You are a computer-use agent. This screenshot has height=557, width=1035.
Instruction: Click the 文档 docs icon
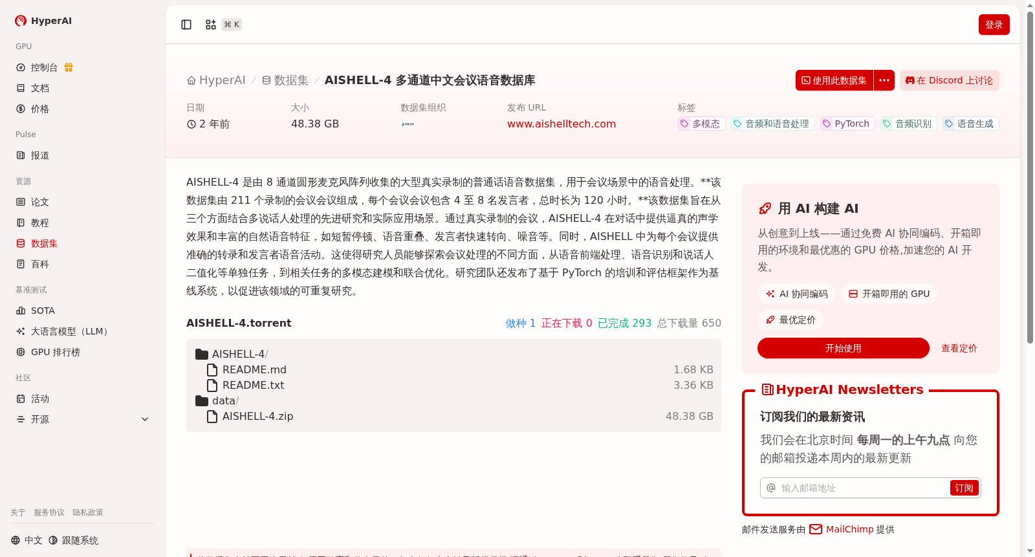tap(21, 88)
